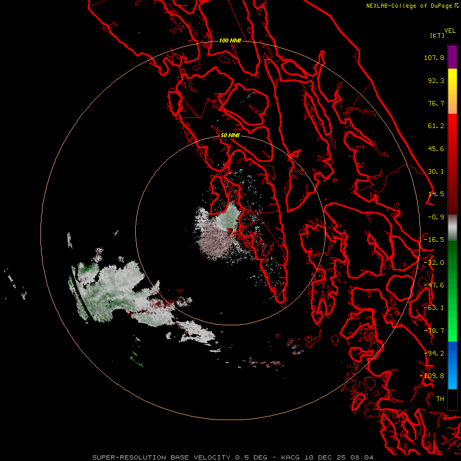Click the -32.0 legend value
This screenshot has height=461, width=461.
coord(434,263)
